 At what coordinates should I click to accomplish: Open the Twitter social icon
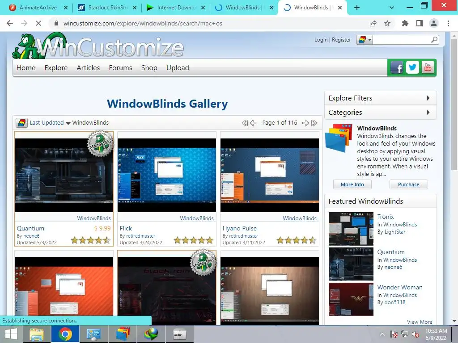pos(412,68)
